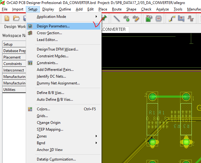201x163 pixels.
Task: Expand the Application Mode submenu arrow
Action: point(96,16)
